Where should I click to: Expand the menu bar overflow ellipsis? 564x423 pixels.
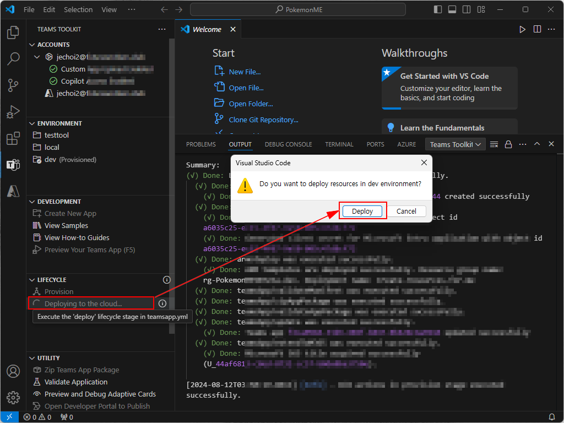[x=132, y=10]
